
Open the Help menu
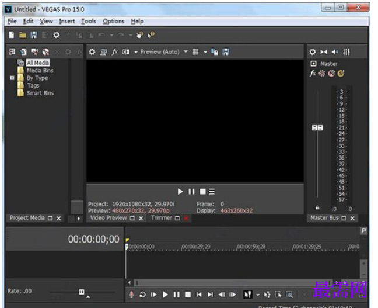click(x=138, y=21)
